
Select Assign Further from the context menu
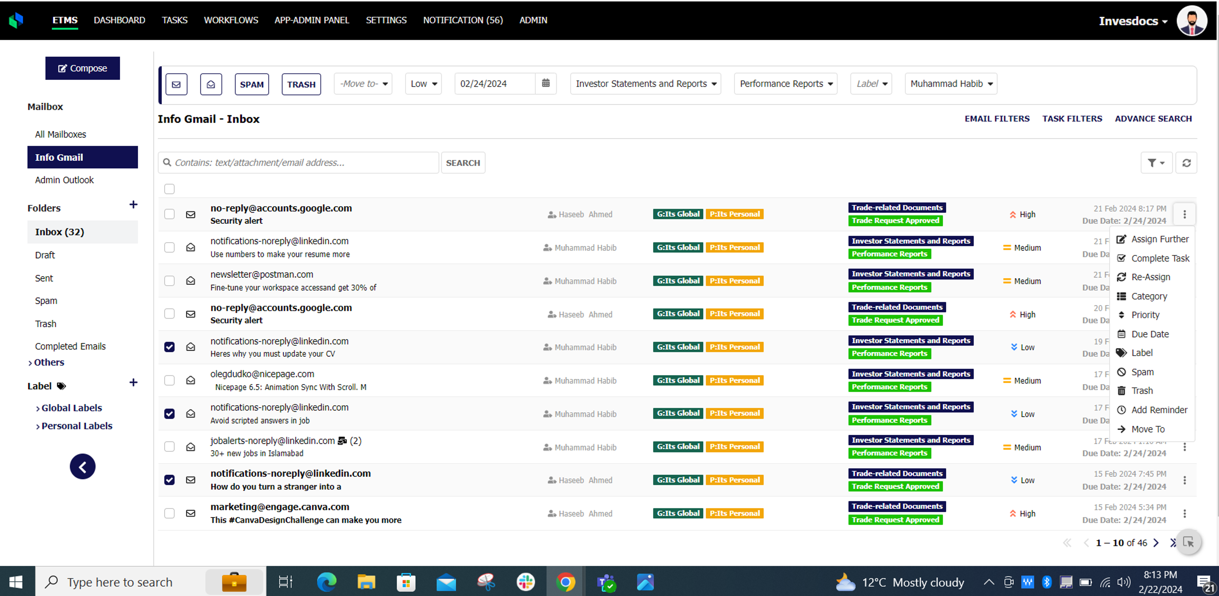(x=1152, y=239)
